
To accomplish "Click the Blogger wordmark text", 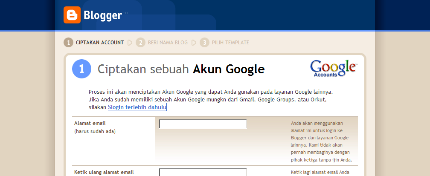I will click(102, 15).
